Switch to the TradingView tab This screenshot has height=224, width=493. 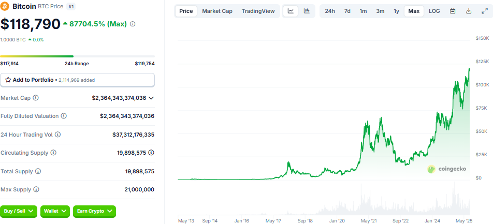[x=258, y=11]
